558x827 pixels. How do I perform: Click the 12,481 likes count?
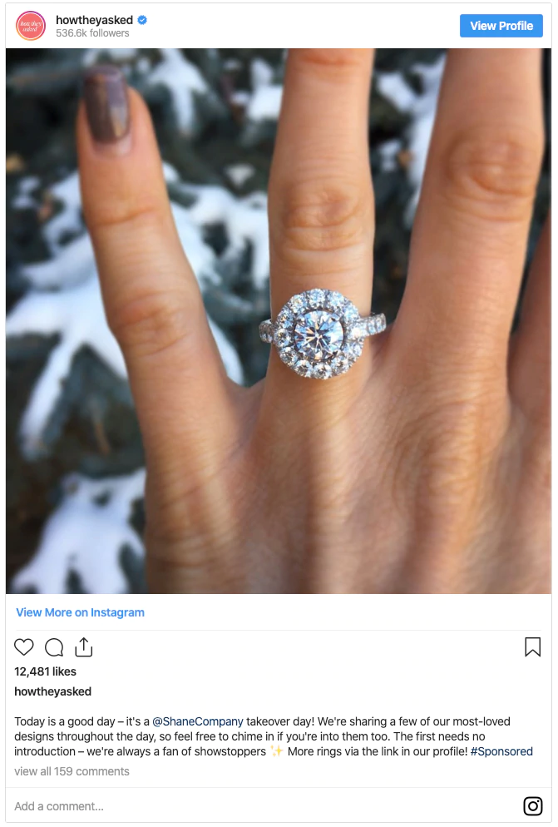(46, 671)
